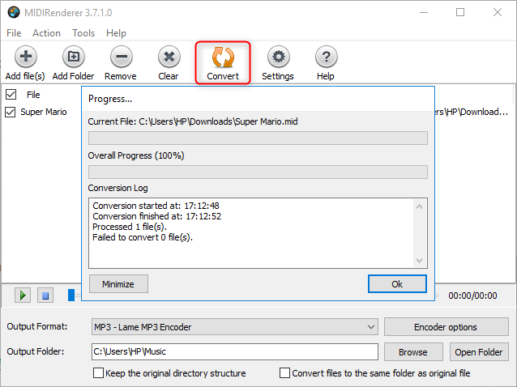
Task: Click the Clear list icon
Action: click(169, 57)
